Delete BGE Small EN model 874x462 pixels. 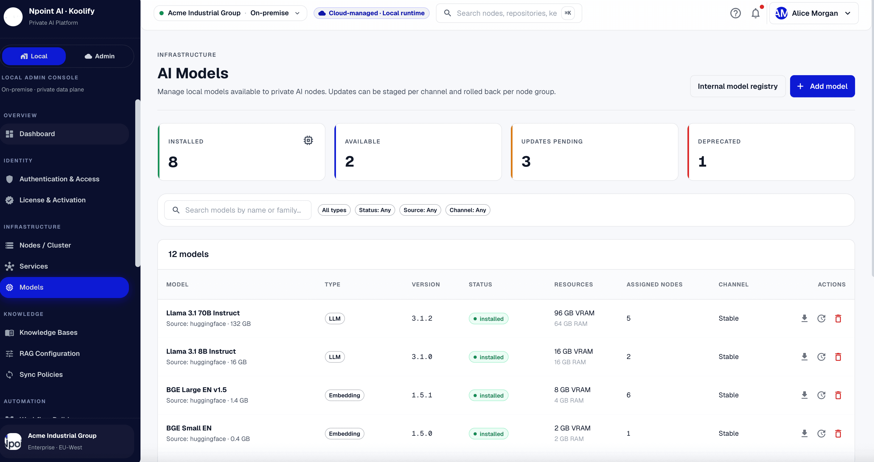[838, 433]
